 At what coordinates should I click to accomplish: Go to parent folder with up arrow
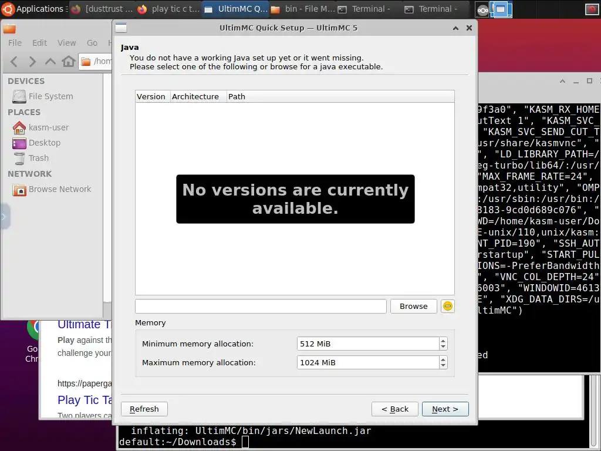(50, 61)
